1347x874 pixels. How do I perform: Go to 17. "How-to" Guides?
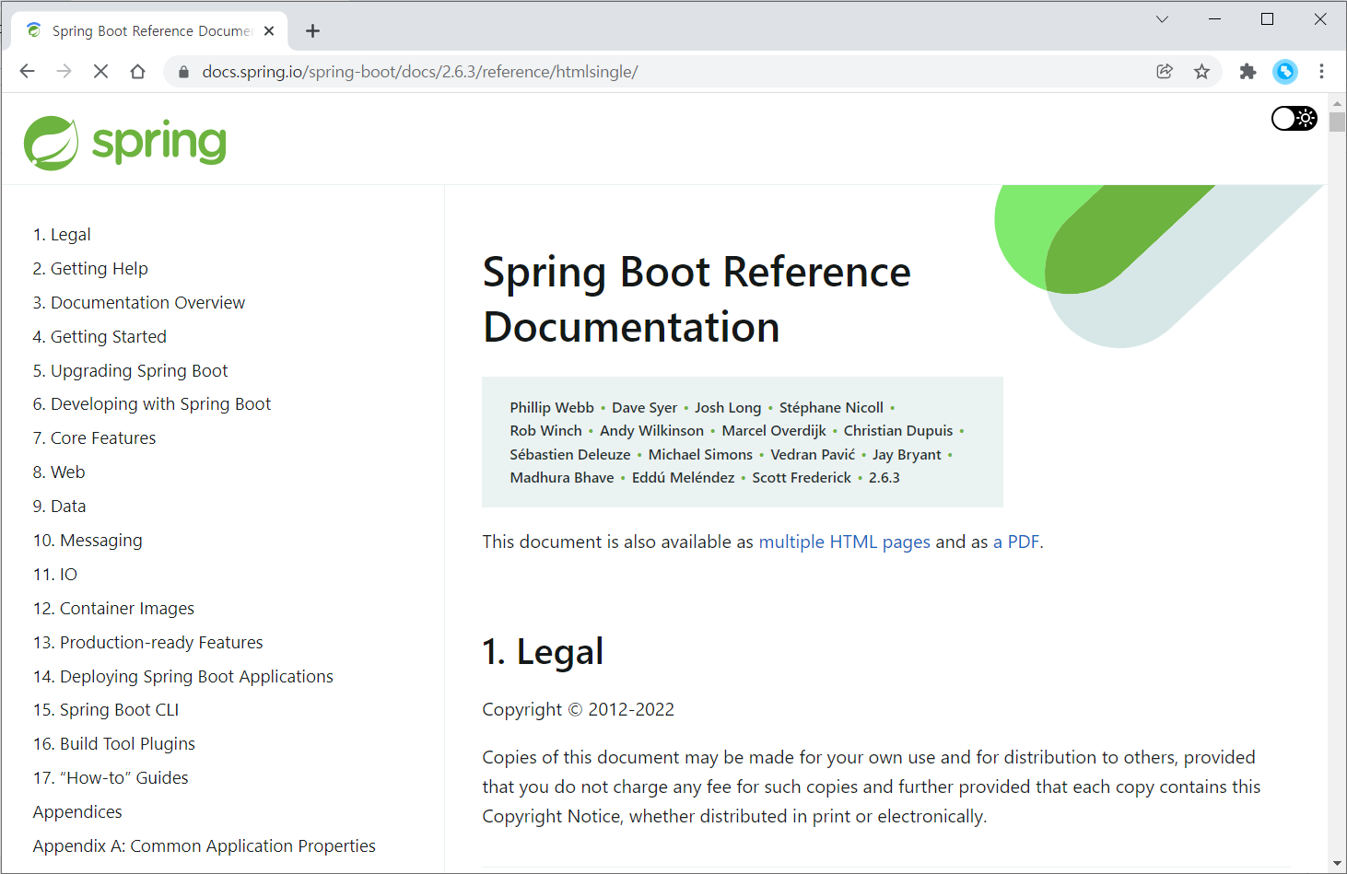click(111, 778)
